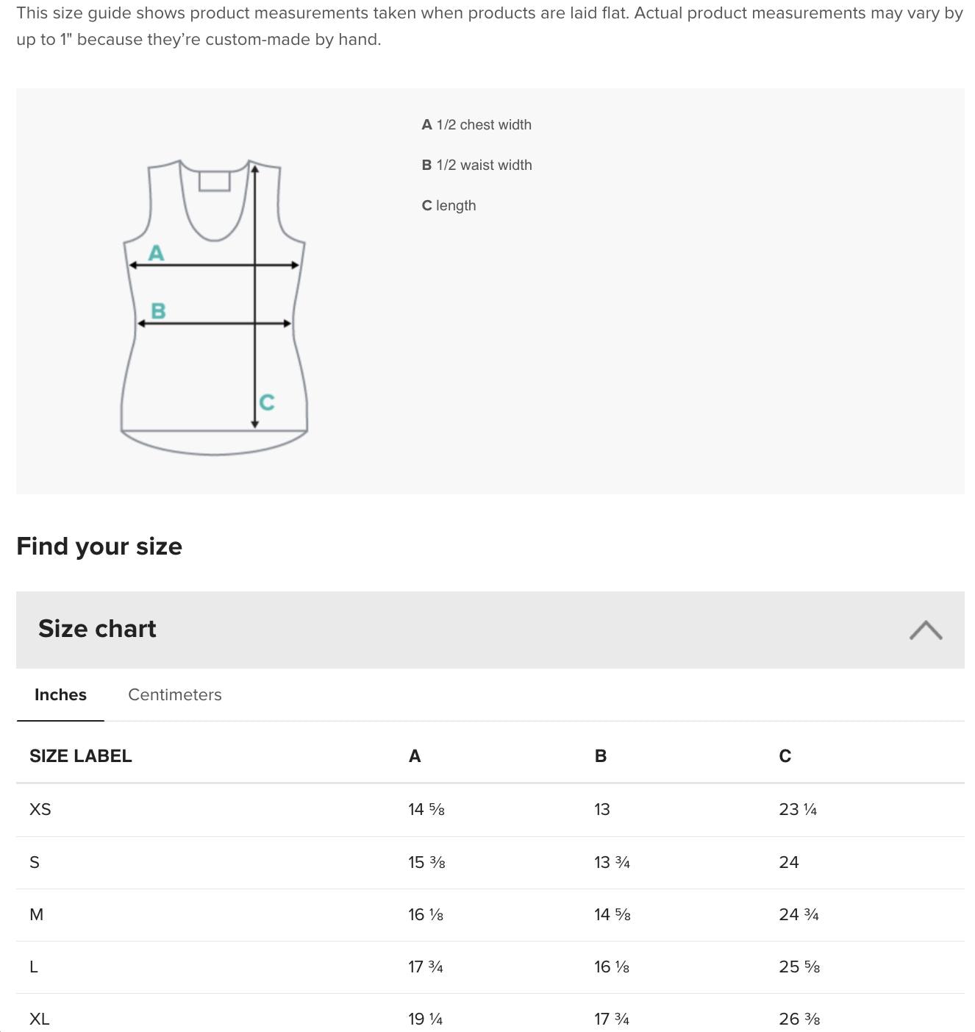
Task: Click the teal letter A on the diagram
Action: point(155,254)
